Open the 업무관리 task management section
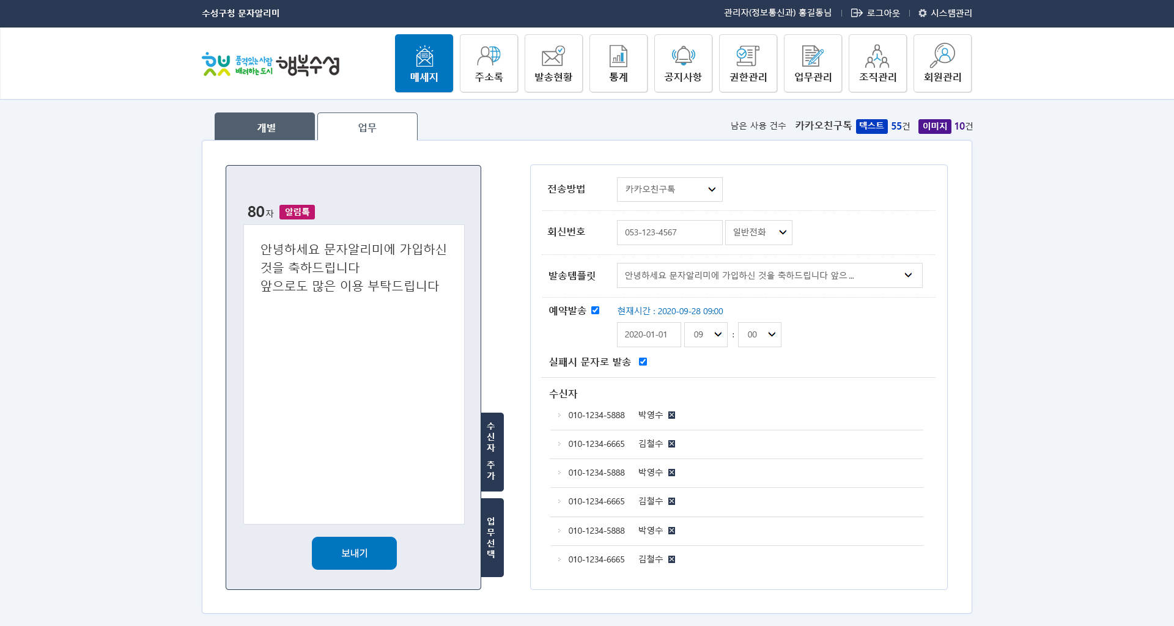Viewport: 1174px width, 626px height. tap(813, 63)
